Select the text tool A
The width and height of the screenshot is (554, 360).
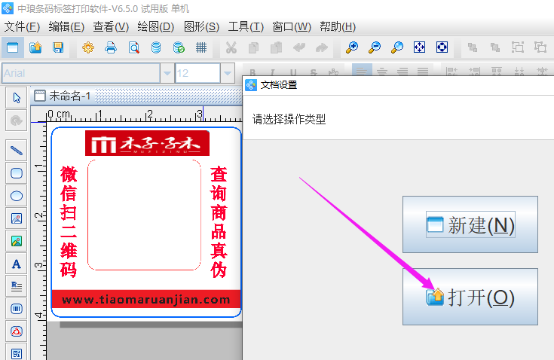pyautogui.click(x=16, y=264)
